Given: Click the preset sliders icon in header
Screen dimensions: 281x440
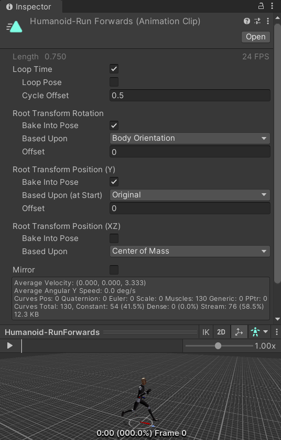Looking at the screenshot, I should coord(257,21).
